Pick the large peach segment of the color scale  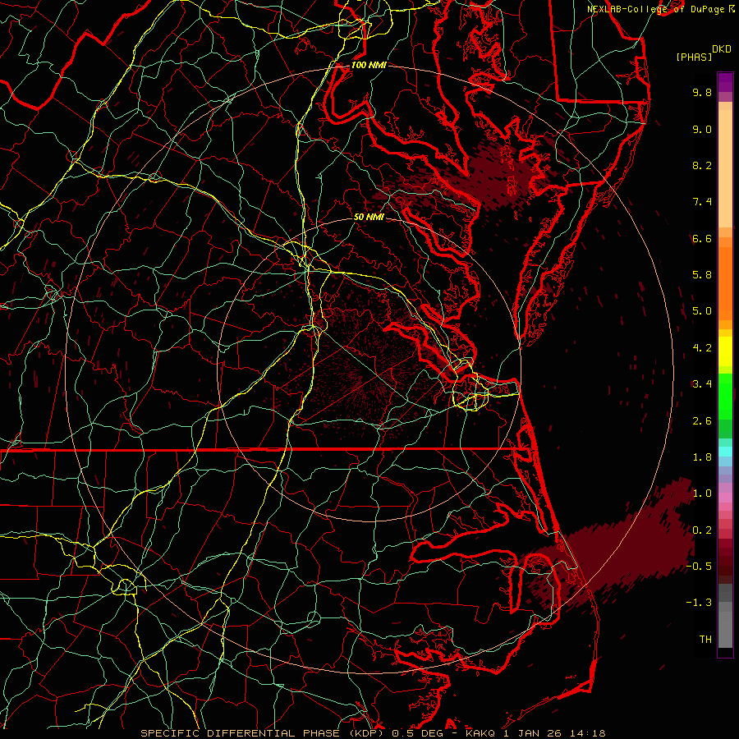tap(725, 169)
